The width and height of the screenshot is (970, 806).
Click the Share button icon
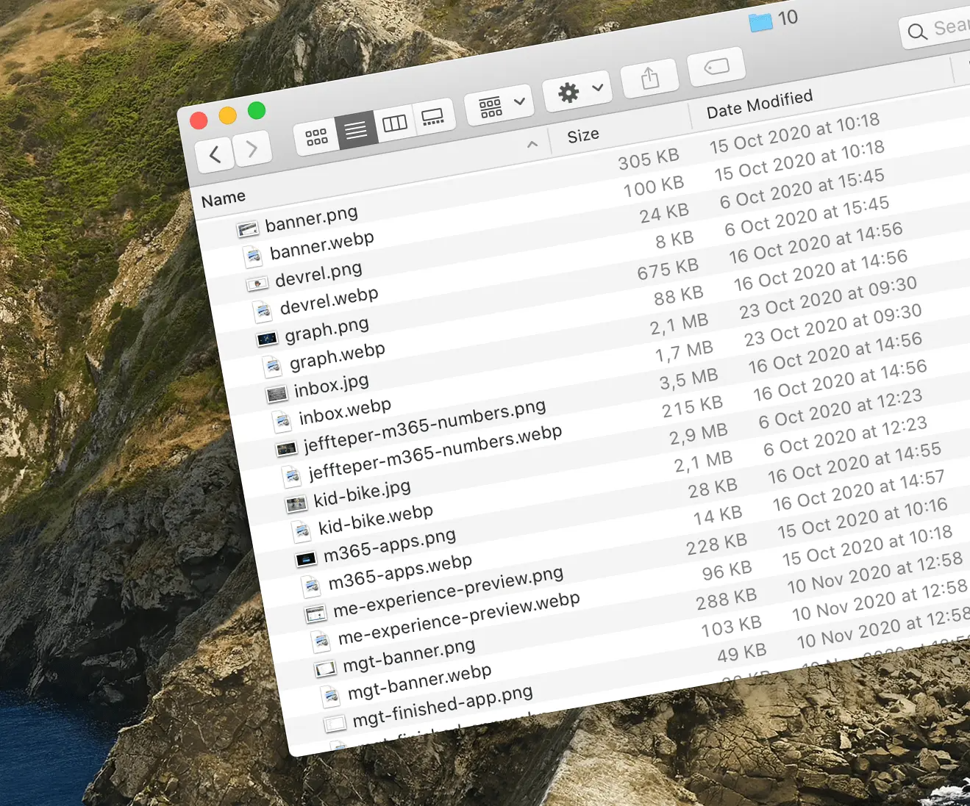click(649, 78)
